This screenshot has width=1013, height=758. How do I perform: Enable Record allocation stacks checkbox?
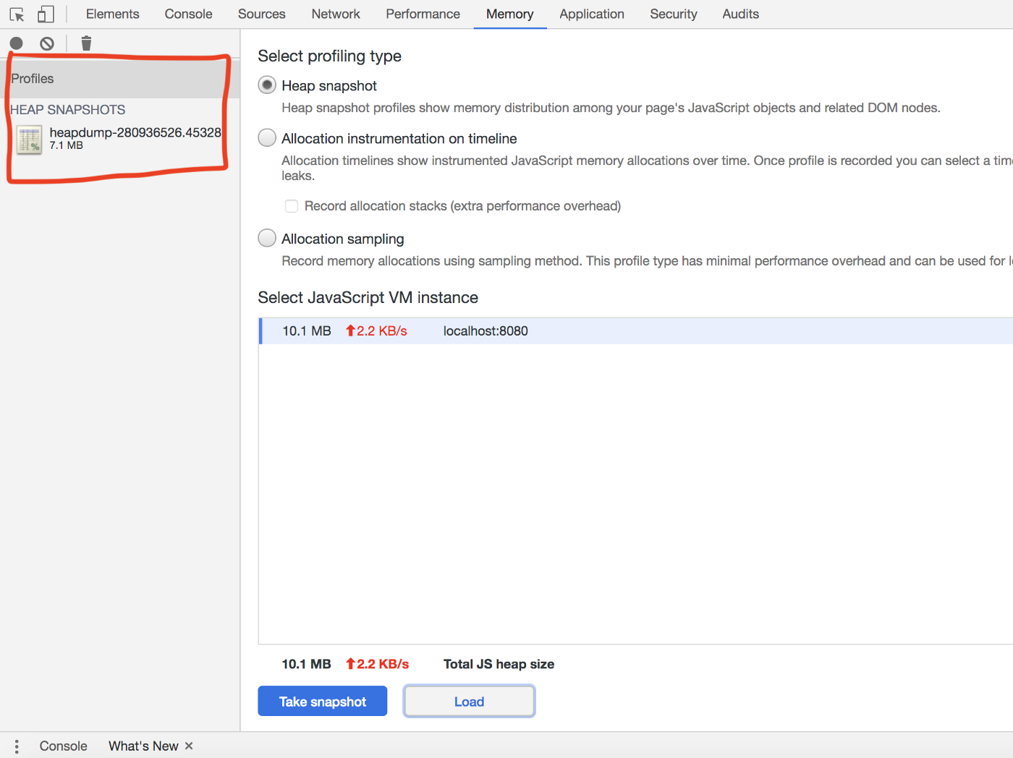coord(292,206)
